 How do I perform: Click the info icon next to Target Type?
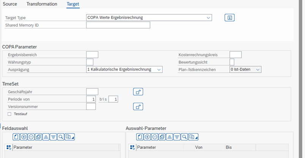pos(229,18)
